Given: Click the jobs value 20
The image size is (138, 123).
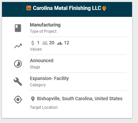Looking at the screenshot, I should click(x=52, y=43).
